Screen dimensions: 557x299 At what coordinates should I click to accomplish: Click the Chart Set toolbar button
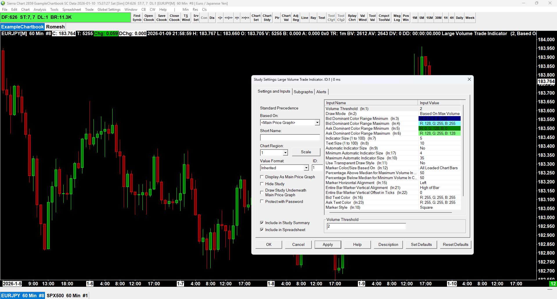(256, 18)
